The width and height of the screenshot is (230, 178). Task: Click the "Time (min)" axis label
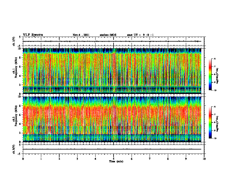[x=116, y=161]
